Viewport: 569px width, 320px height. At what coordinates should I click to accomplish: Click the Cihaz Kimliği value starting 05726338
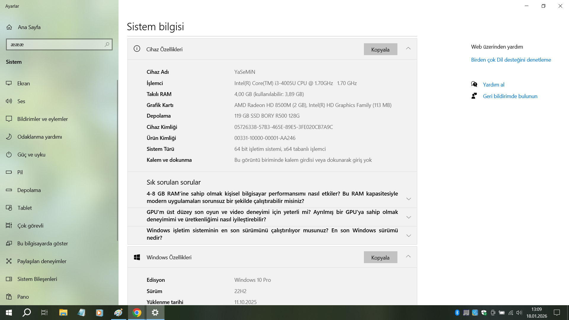click(284, 127)
